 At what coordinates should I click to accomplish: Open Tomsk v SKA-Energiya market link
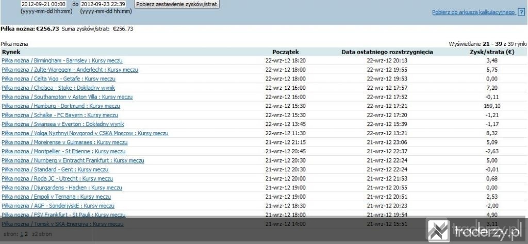click(x=62, y=224)
